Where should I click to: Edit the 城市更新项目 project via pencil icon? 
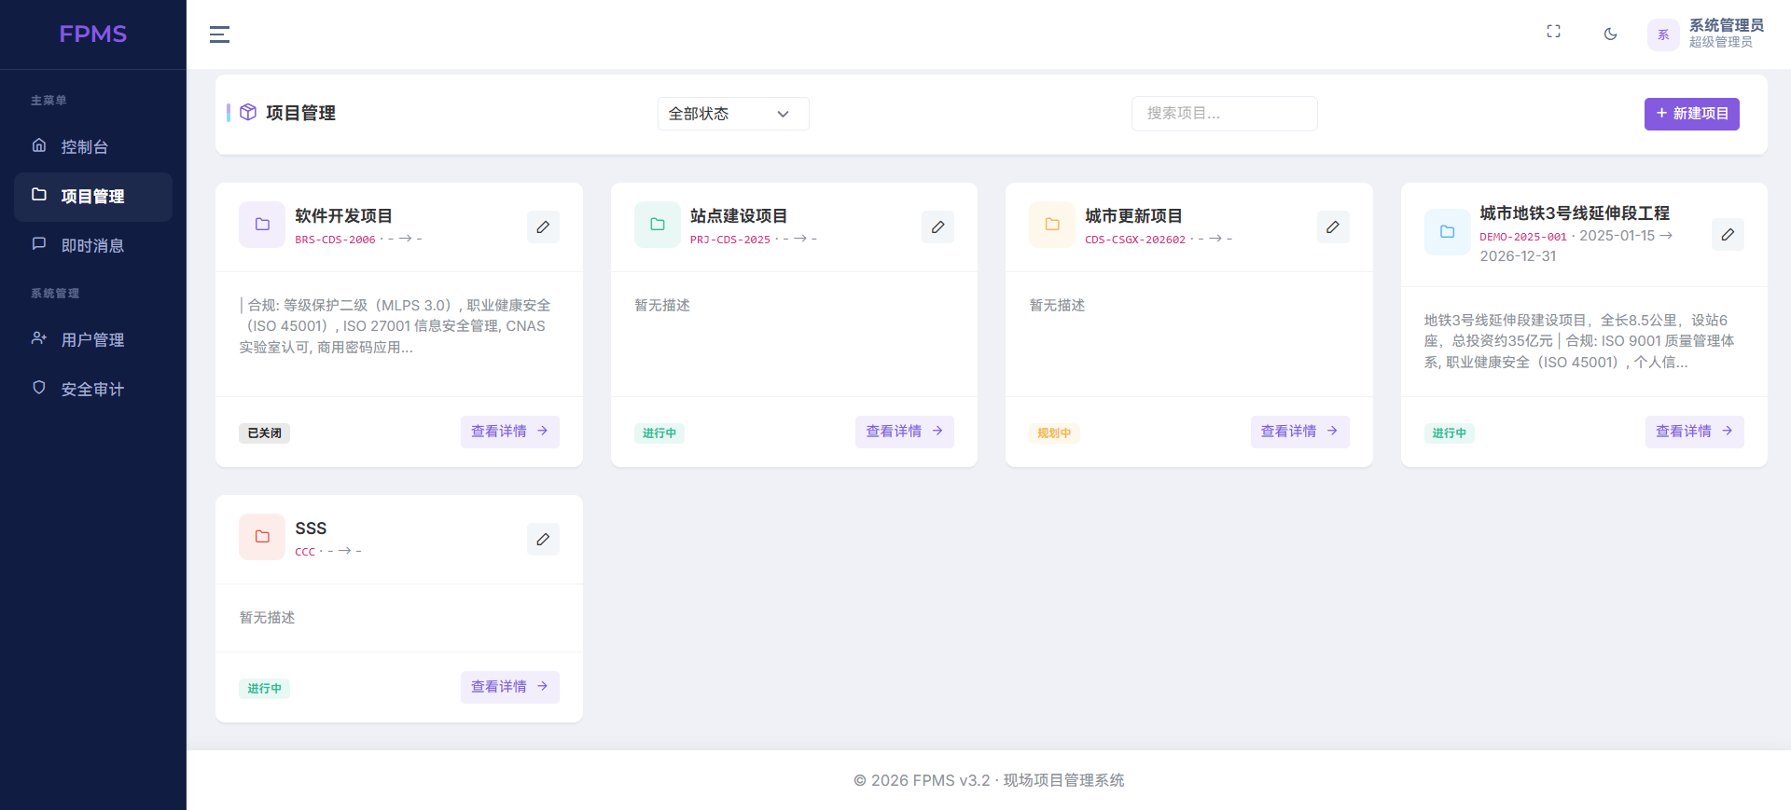tap(1333, 227)
